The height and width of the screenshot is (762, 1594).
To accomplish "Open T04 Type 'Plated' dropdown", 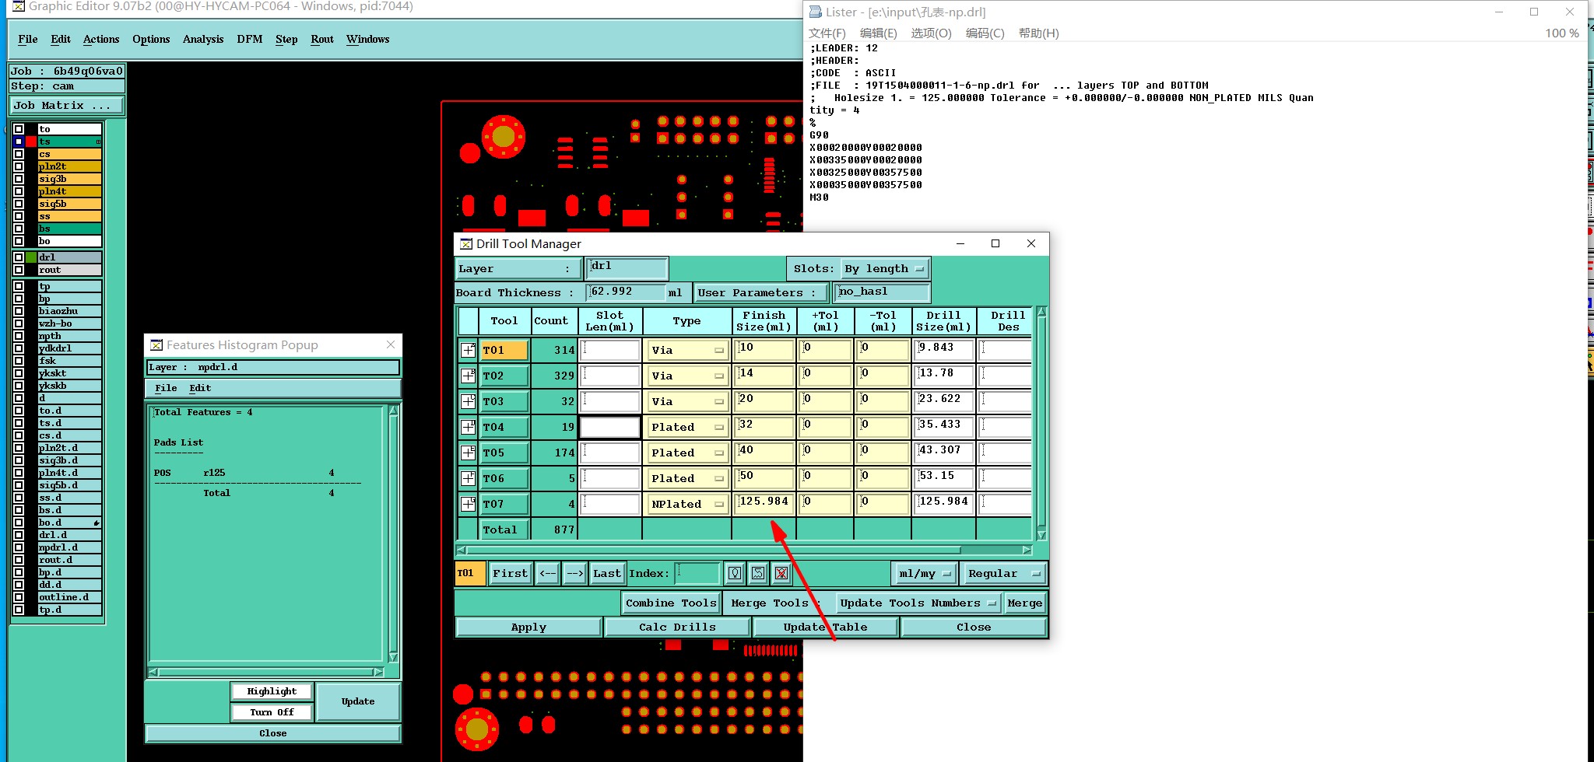I will (686, 428).
